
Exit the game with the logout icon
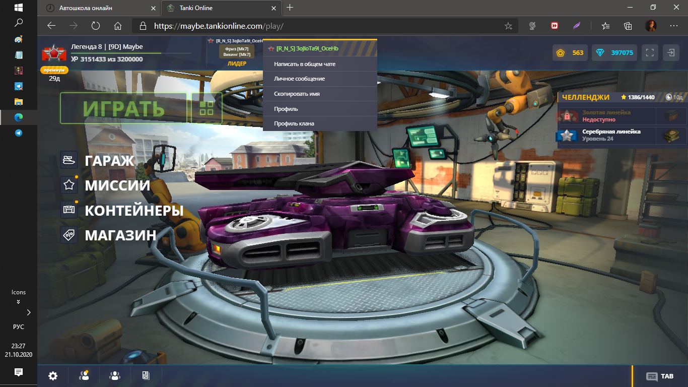671,52
